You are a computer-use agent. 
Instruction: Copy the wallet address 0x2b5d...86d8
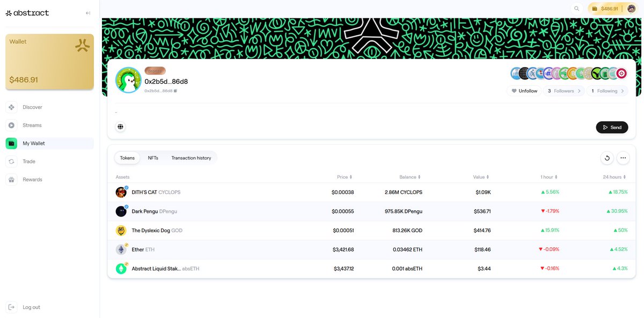click(175, 91)
